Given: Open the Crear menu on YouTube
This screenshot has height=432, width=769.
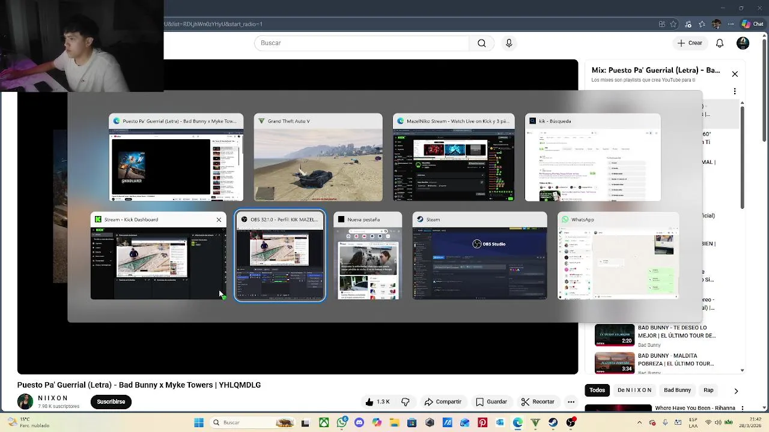Looking at the screenshot, I should 690,43.
